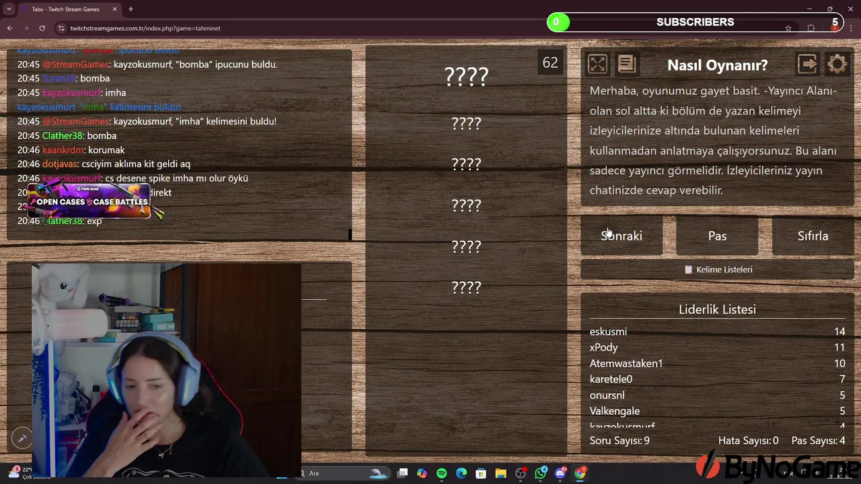Click chat user 'dotjavas'
This screenshot has width=861, height=484.
[x=60, y=164]
